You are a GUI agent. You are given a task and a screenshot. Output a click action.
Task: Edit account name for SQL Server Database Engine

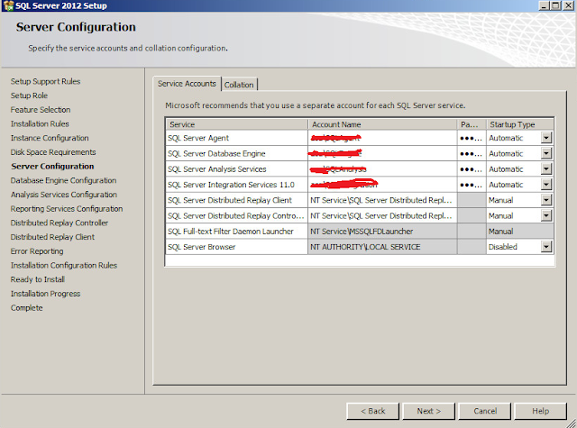(x=382, y=153)
